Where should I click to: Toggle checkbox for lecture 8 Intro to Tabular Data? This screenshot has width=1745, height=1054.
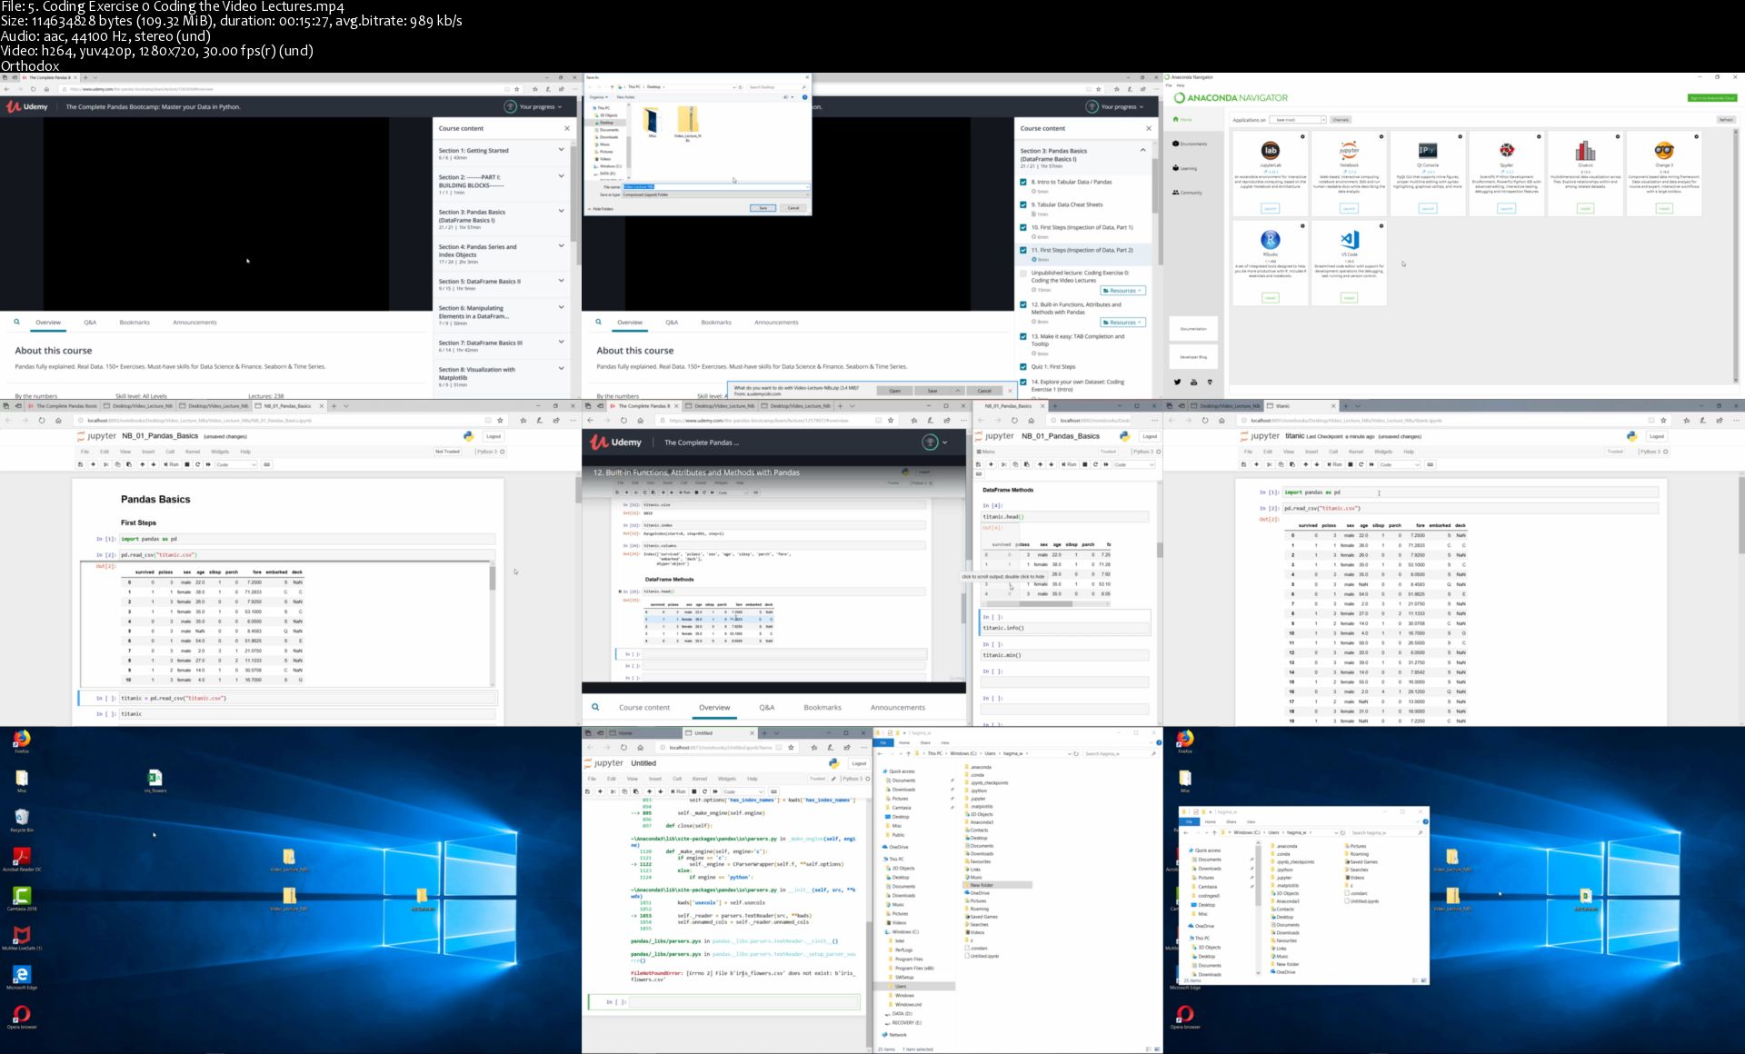coord(1023,182)
